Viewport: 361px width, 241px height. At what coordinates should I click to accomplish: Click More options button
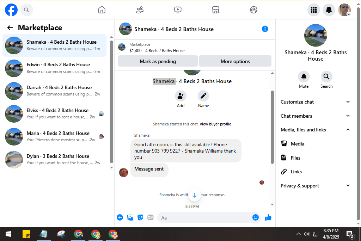pyautogui.click(x=235, y=61)
